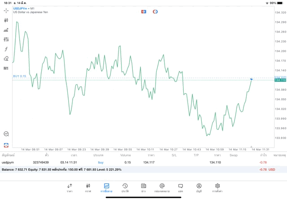Tap the 03.14 11:31 order time
Screen dimensions: 287x200
69,162
